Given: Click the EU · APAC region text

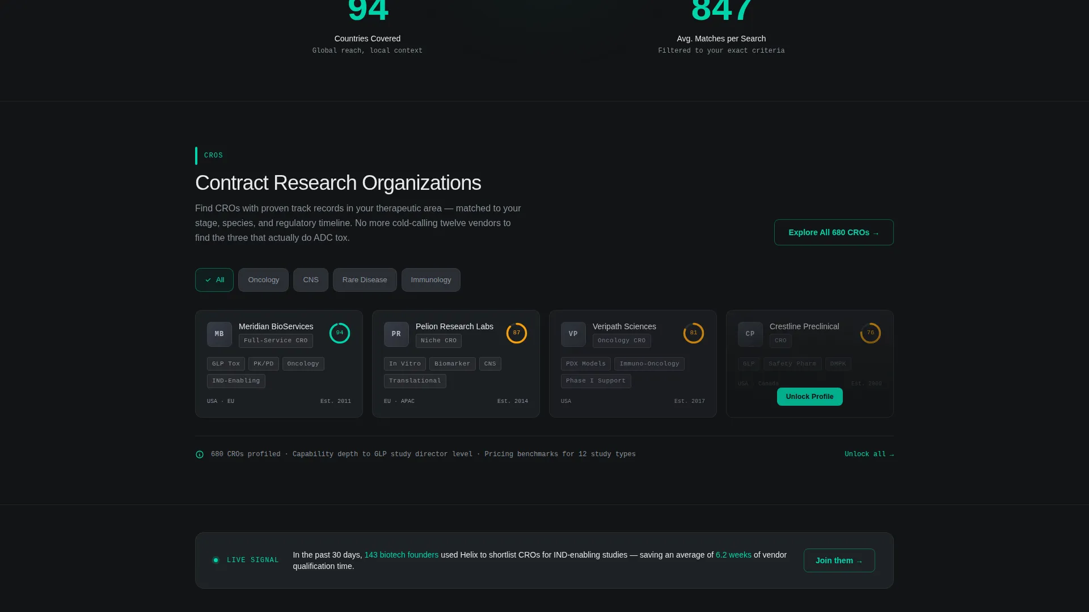Looking at the screenshot, I should click(399, 401).
